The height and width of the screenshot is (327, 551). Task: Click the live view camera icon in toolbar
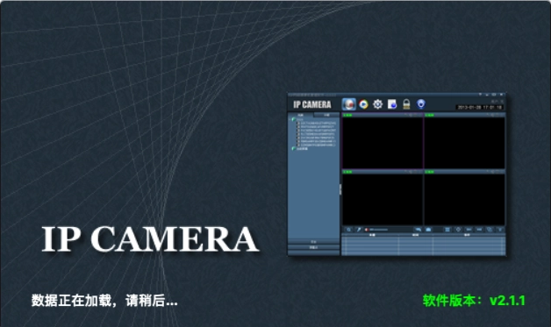pos(348,104)
